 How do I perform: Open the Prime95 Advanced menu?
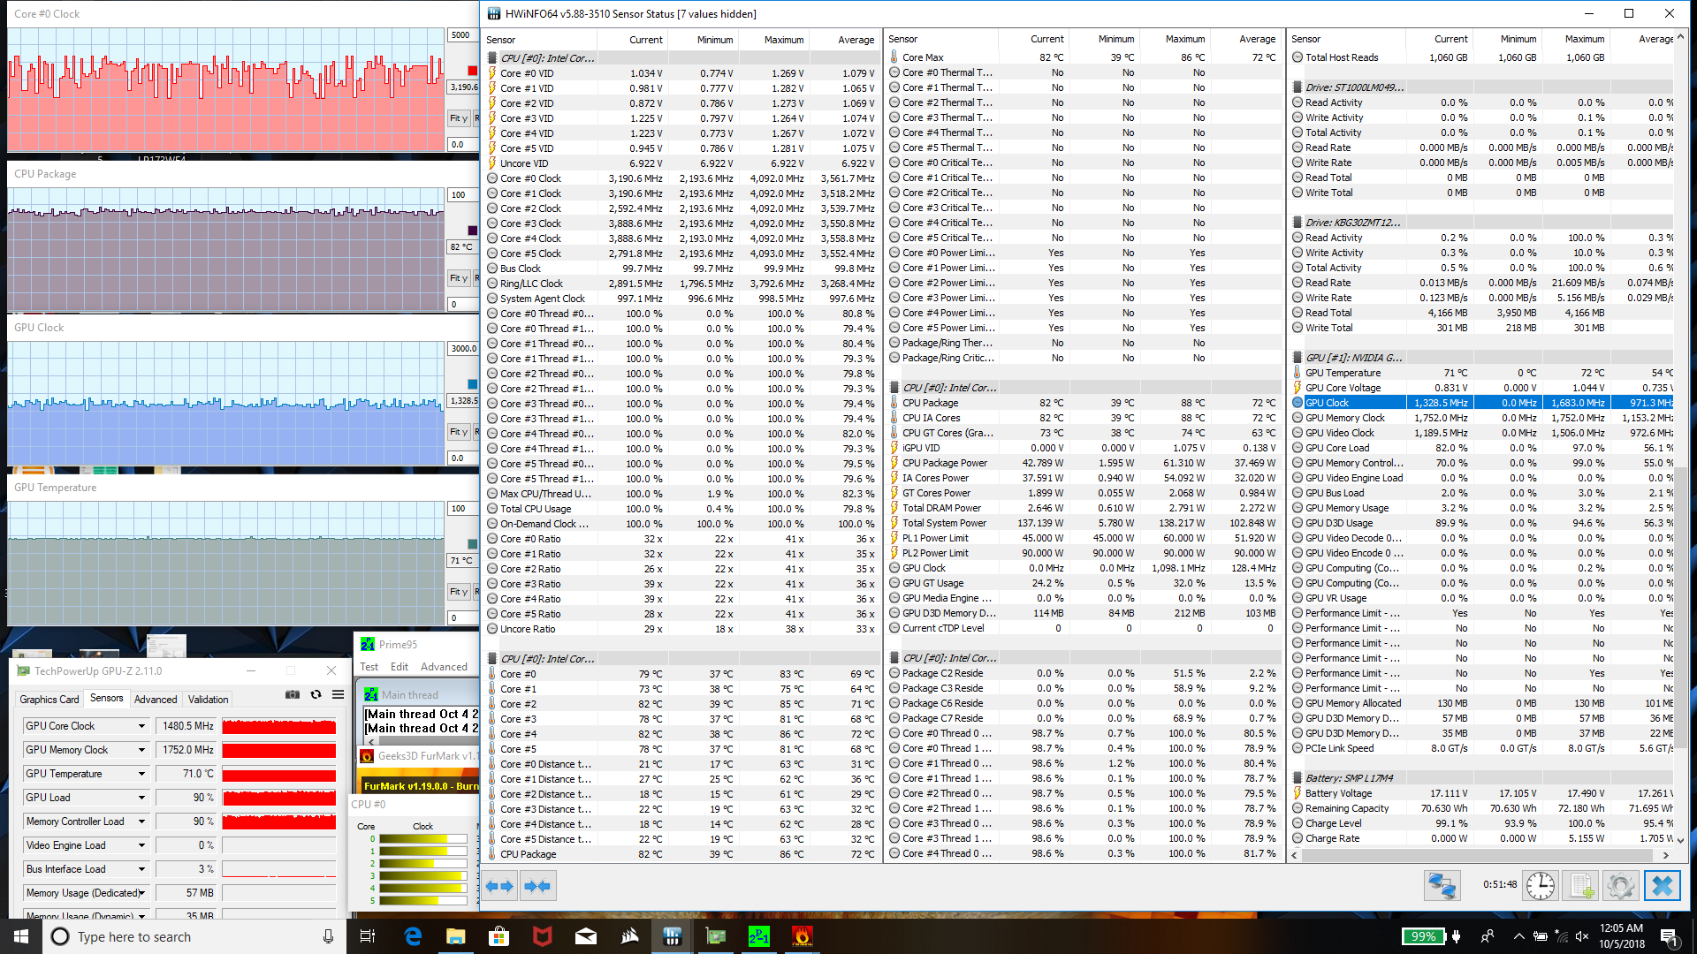click(444, 667)
